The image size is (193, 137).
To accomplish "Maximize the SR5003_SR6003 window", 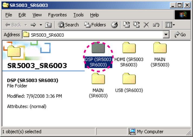I will point(179,5).
